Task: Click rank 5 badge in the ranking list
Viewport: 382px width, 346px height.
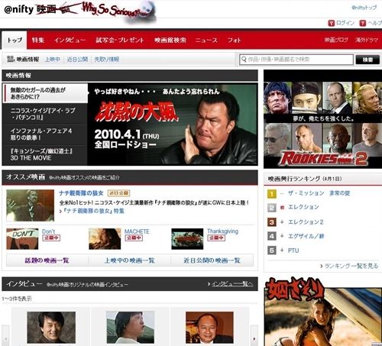Action: pyautogui.click(x=272, y=251)
